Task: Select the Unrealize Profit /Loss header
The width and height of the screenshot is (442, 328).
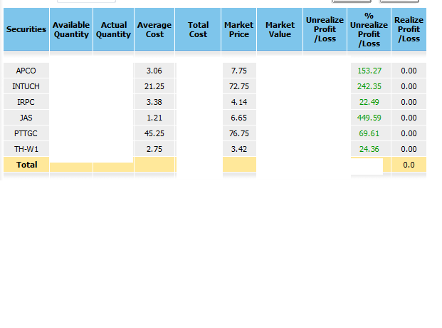Action: (x=325, y=29)
